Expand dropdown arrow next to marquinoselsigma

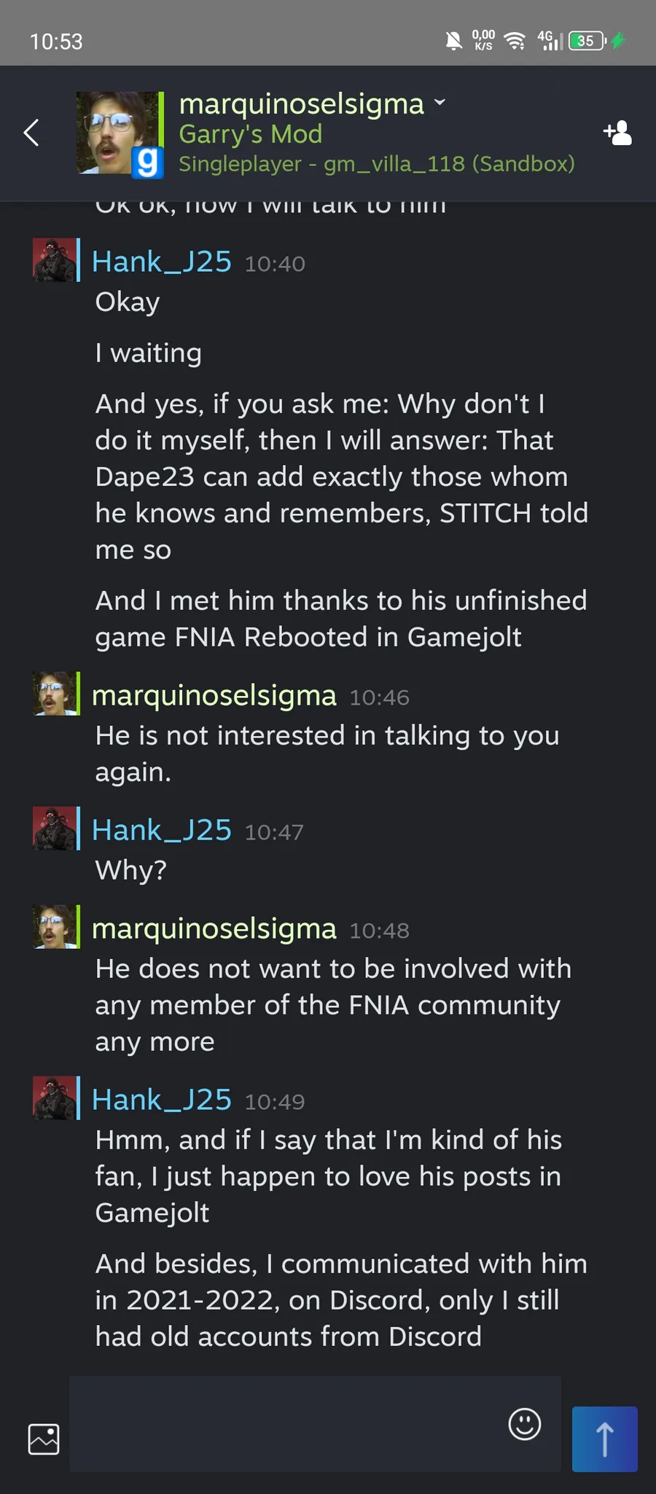(x=440, y=102)
